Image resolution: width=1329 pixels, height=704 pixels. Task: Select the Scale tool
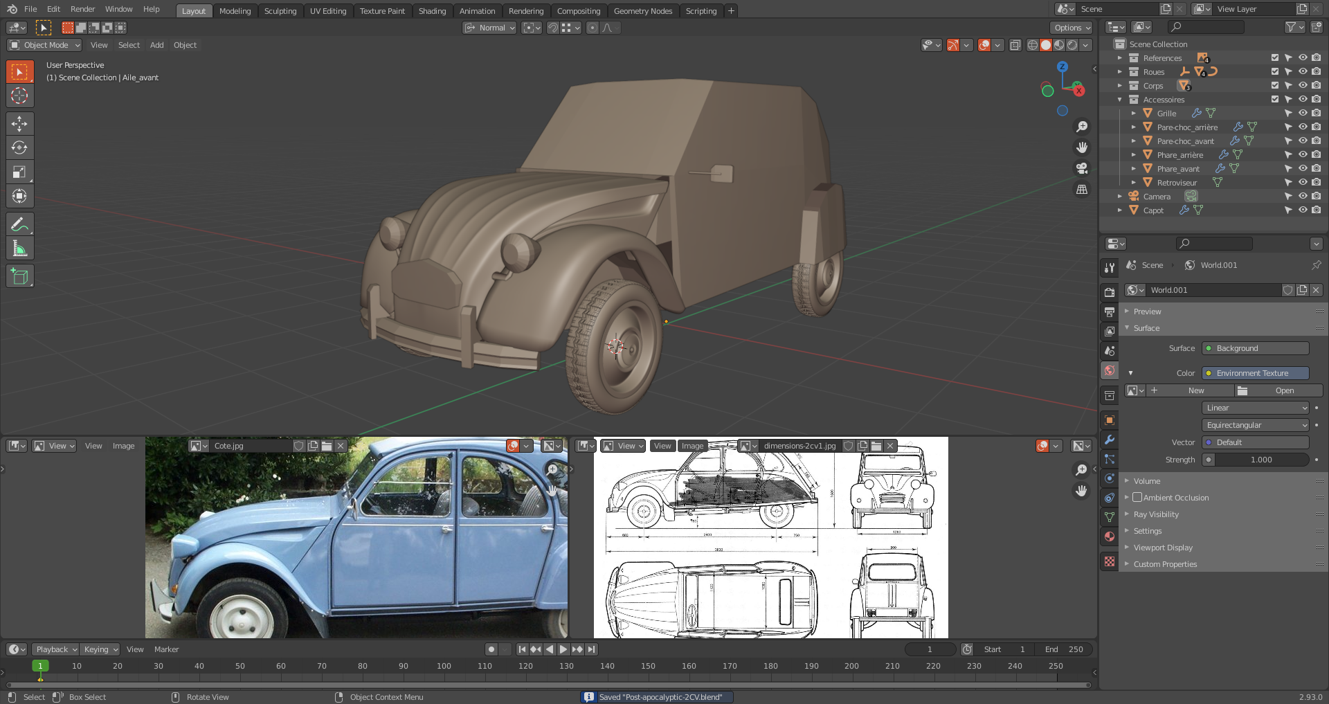pyautogui.click(x=19, y=172)
